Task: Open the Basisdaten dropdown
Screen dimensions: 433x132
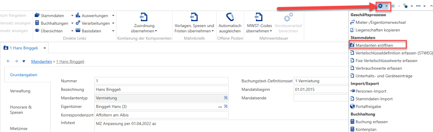Action: tap(95, 31)
